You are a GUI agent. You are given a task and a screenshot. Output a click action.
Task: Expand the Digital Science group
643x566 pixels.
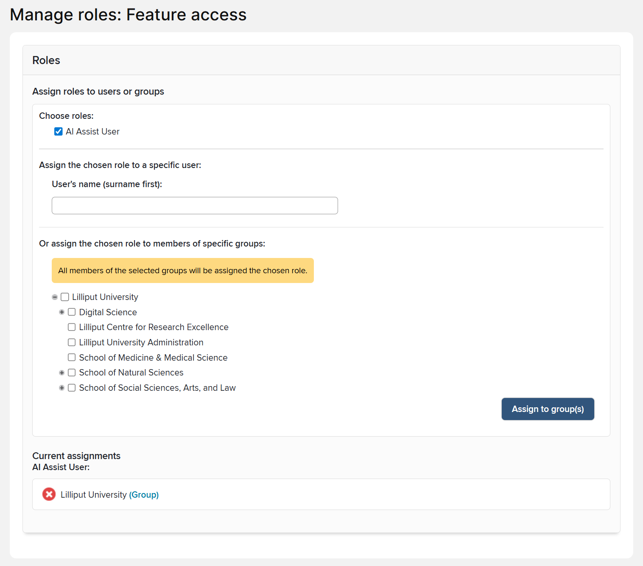(x=62, y=312)
